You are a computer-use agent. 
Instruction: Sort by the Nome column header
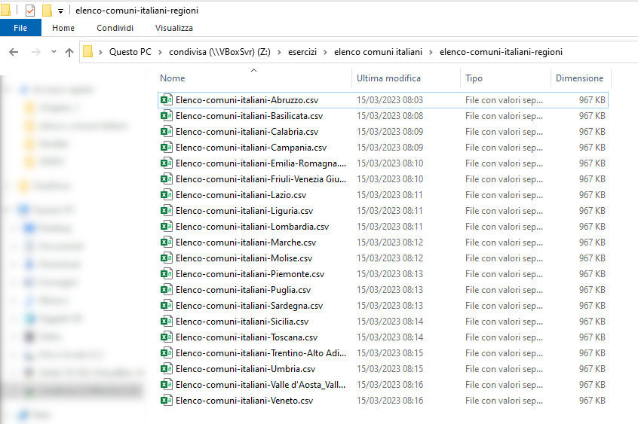(173, 78)
